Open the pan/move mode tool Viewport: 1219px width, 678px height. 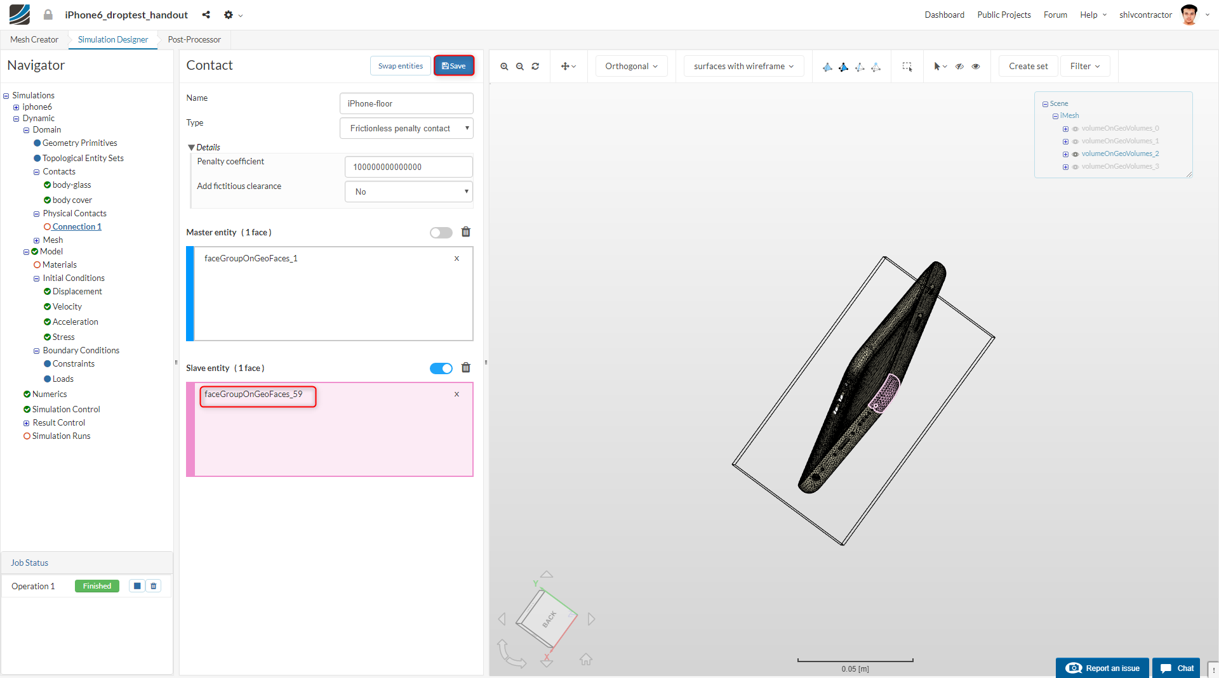[568, 66]
